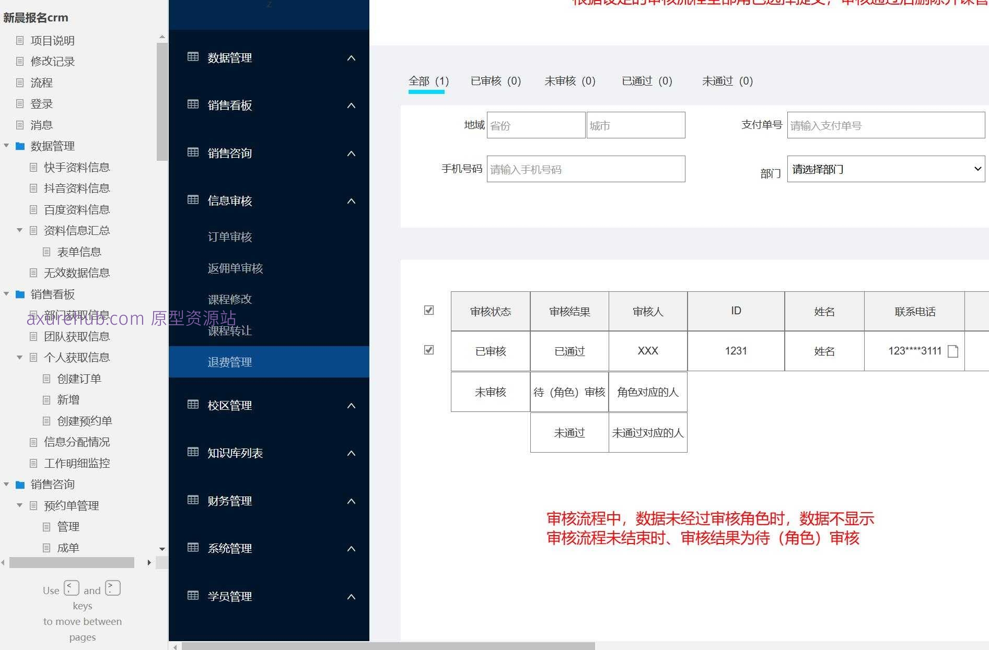Click the 城市 city input field
989x650 pixels.
point(636,125)
